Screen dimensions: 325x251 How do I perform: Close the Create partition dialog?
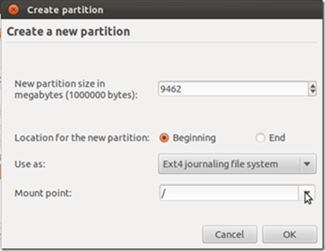coord(13,9)
